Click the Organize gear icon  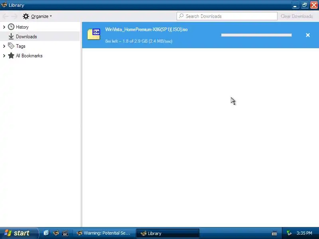pos(26,16)
